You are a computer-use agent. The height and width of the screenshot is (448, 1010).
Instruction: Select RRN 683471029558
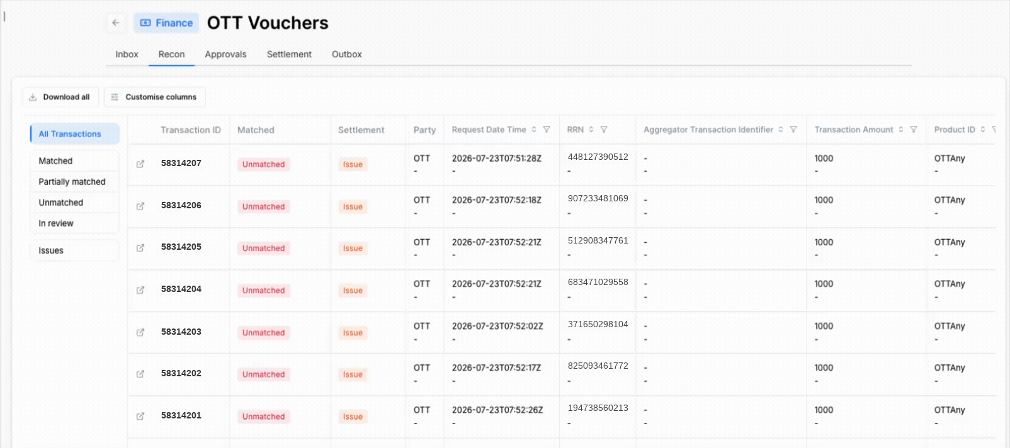(598, 282)
